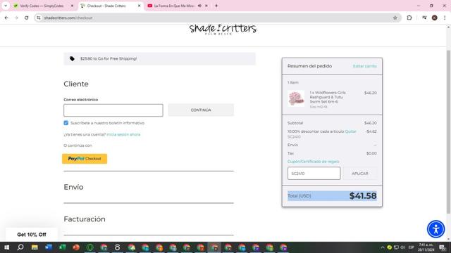Click the forward navigation arrow
The height and width of the screenshot is (253, 451).
(16, 18)
